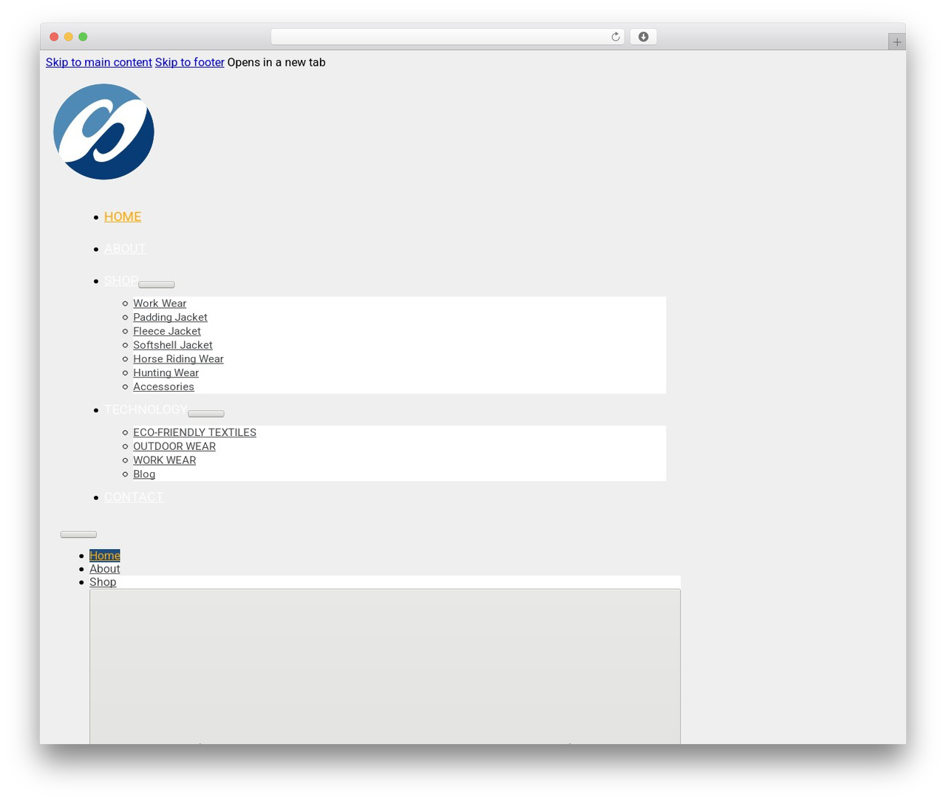The image size is (946, 801).
Task: Open the CONTACT menu item
Action: [134, 497]
